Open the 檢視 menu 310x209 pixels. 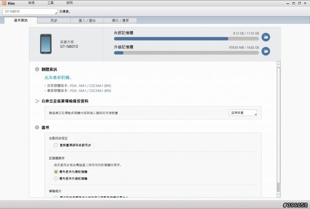pyautogui.click(x=31, y=3)
